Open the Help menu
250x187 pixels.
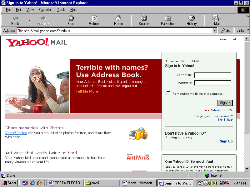click(74, 10)
